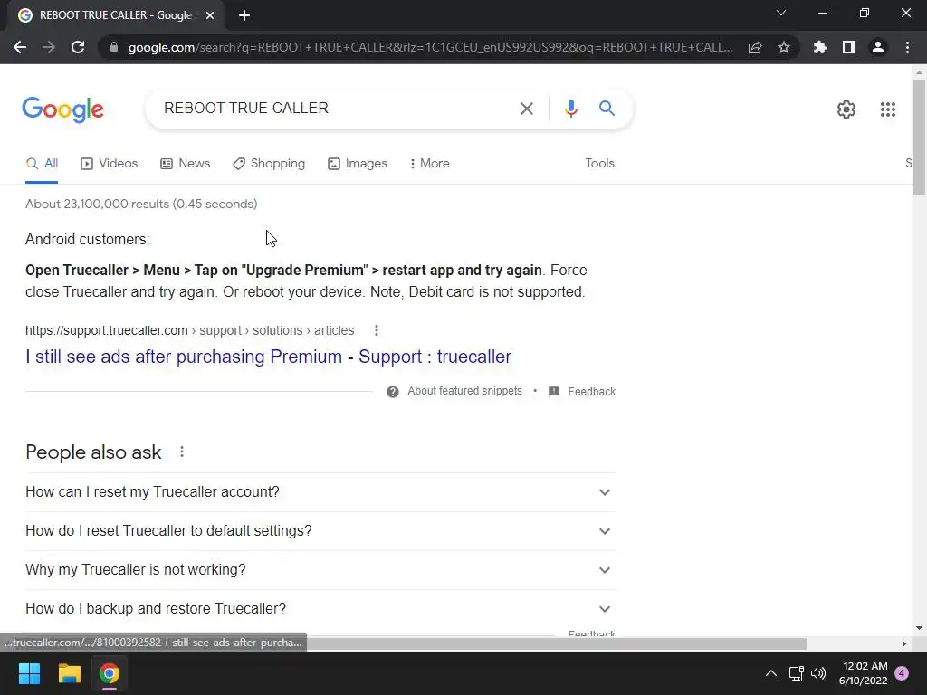Expand 'Why my Truecaller is not working?'

click(x=320, y=570)
